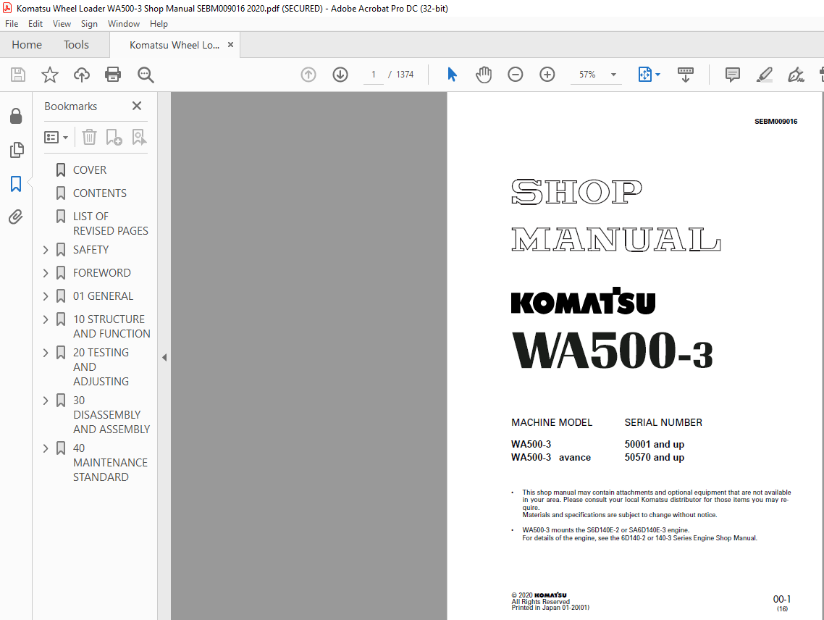This screenshot has height=620, width=824.
Task: Open the Edit menu
Action: click(x=35, y=24)
